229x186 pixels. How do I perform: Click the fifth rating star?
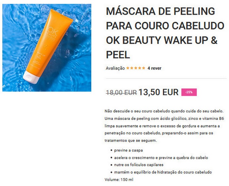point(144,68)
